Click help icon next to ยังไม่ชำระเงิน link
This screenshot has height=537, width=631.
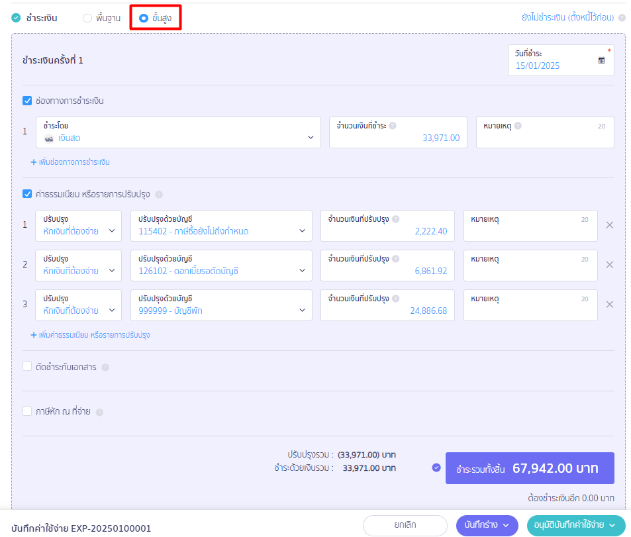coord(622,18)
